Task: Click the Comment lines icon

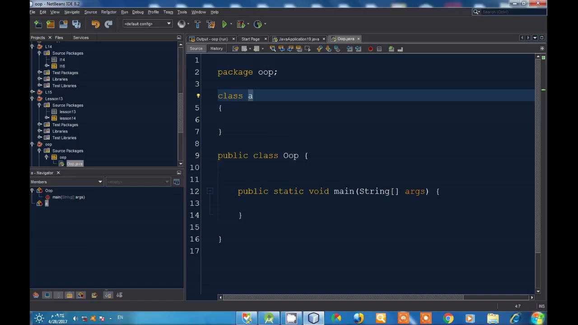Action: tap(391, 49)
